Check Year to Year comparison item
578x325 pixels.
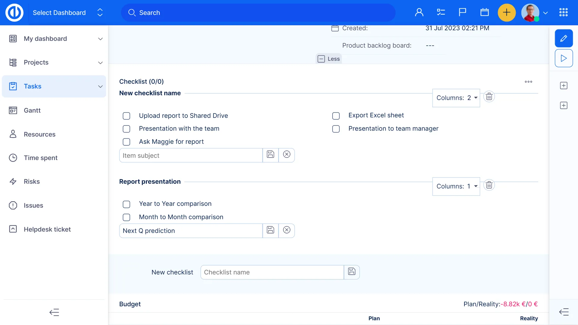click(x=126, y=204)
